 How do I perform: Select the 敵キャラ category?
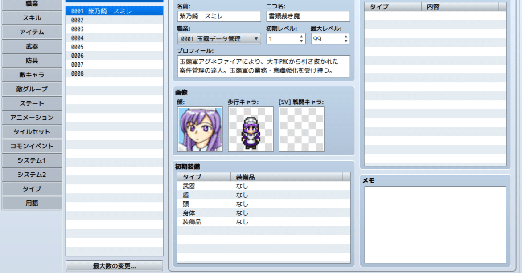31,75
